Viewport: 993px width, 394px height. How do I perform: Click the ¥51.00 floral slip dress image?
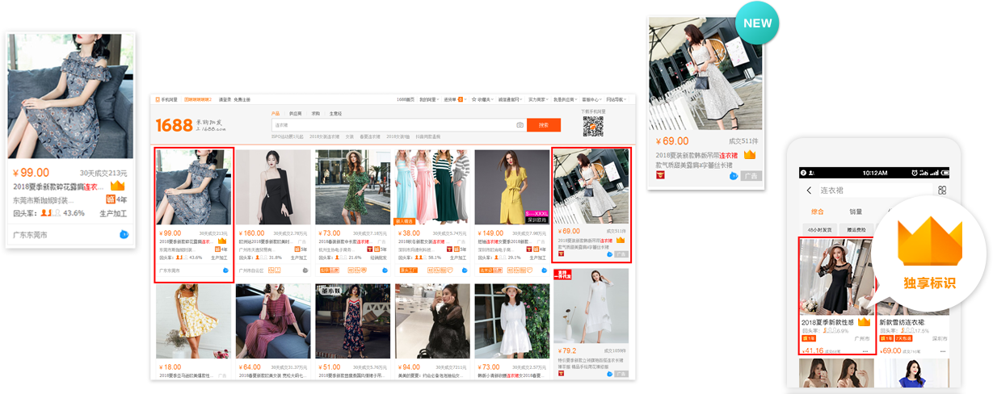coord(353,321)
